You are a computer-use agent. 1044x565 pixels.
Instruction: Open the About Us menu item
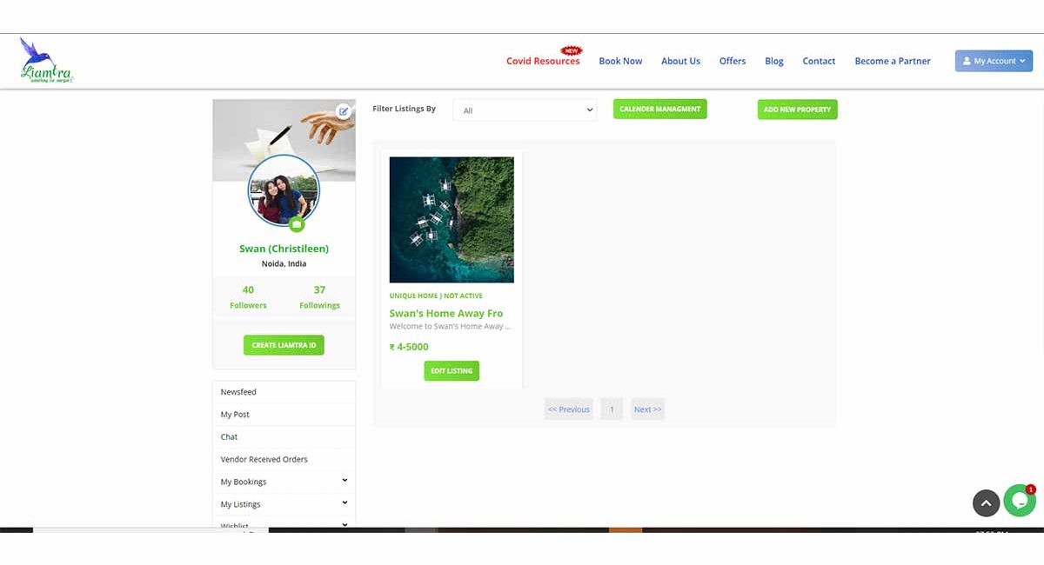pyautogui.click(x=680, y=61)
